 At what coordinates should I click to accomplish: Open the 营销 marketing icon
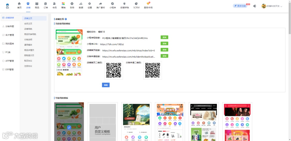point(63,4)
